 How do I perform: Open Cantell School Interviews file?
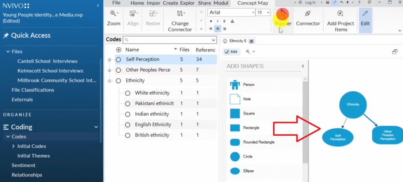coord(47,61)
